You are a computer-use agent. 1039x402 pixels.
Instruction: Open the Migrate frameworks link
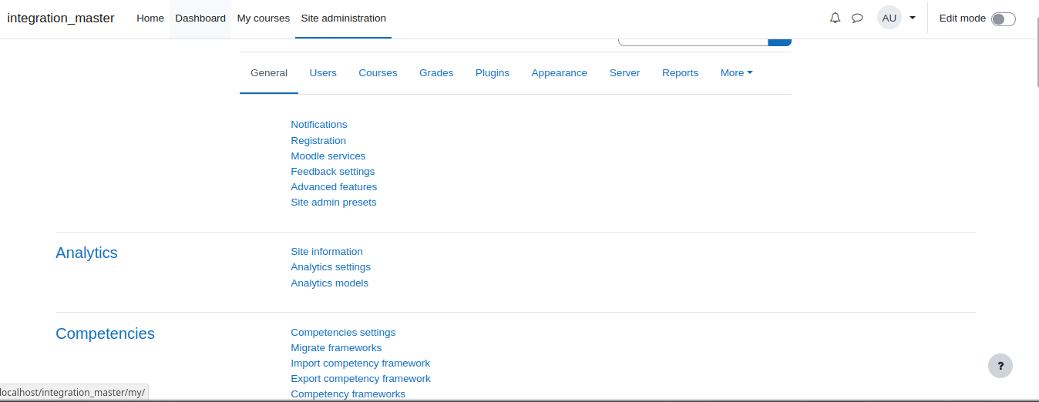[x=336, y=348]
